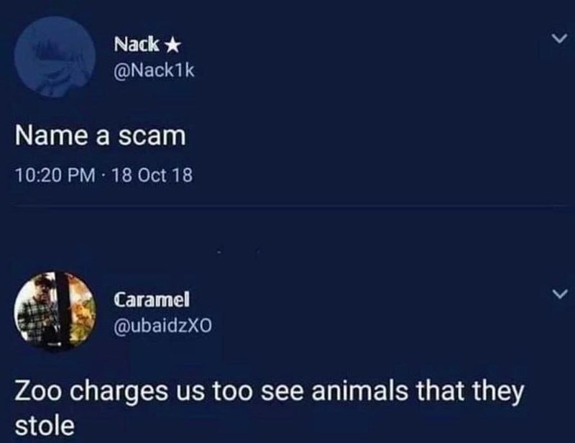The width and height of the screenshot is (575, 443).
Task: Click the star icon next to Nack
Action: [x=172, y=45]
